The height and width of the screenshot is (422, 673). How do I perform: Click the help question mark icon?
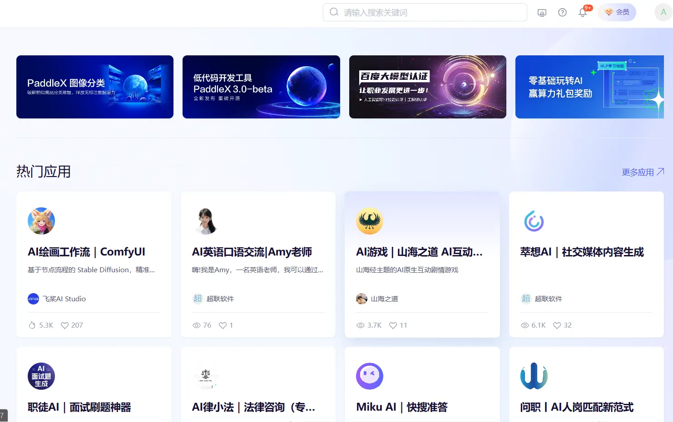pos(562,12)
